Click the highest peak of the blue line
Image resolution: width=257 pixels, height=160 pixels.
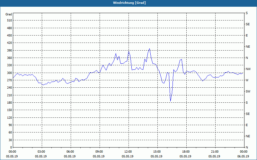[149, 49]
